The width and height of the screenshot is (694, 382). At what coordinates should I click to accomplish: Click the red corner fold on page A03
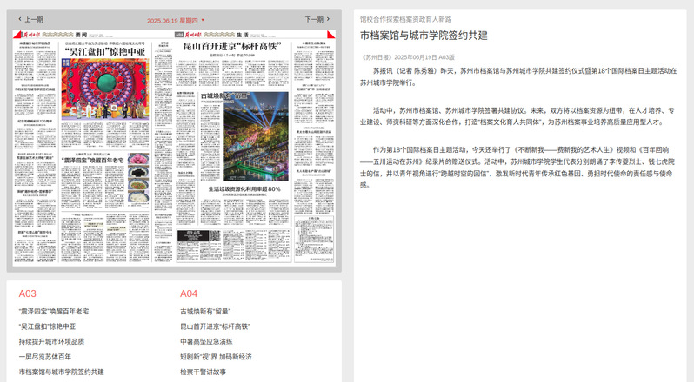pos(11,33)
